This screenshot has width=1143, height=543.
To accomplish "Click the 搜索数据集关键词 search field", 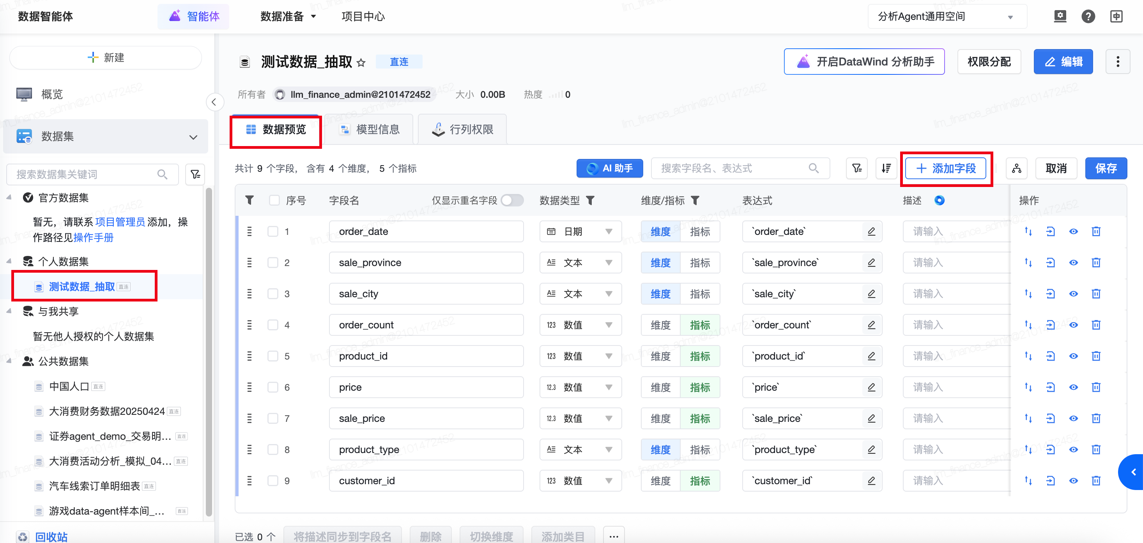I will tap(93, 174).
